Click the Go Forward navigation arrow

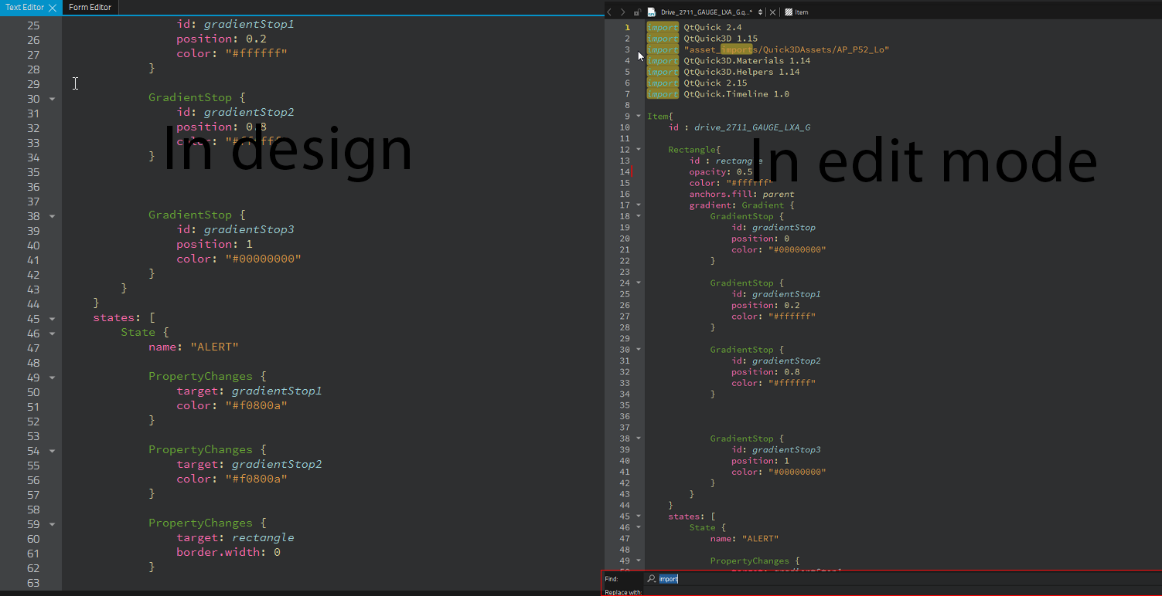click(x=622, y=12)
